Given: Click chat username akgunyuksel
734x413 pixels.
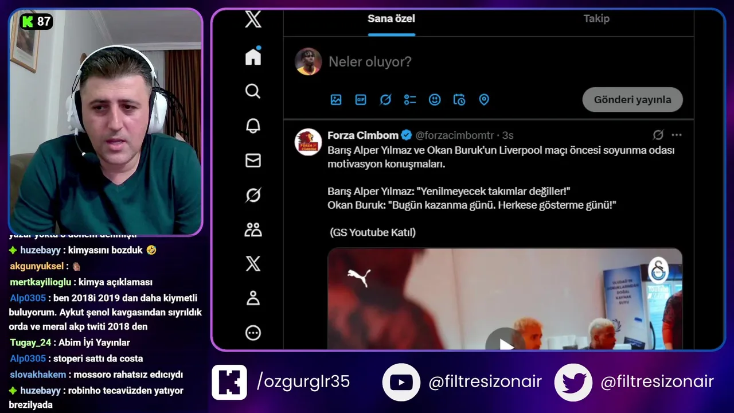Looking at the screenshot, I should 37,266.
